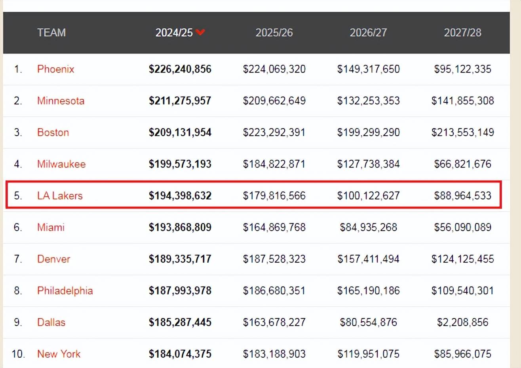Screen dimensions: 521x368
Task: Pick Philadelphia 2026/27 value $165,190,186
Action: 369,291
